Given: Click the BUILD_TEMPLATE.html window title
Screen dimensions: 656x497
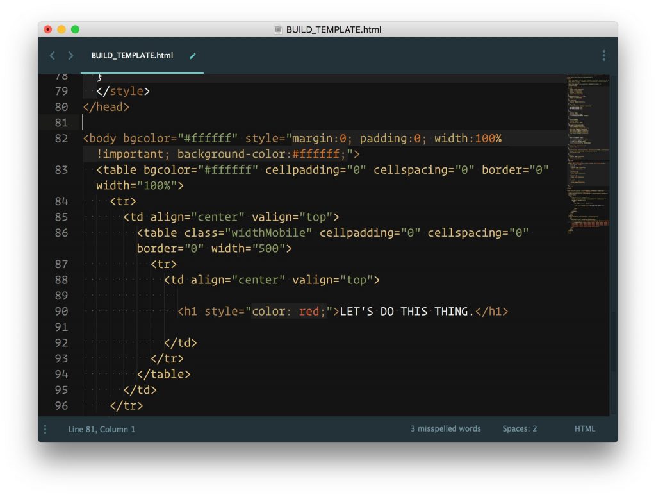Looking at the screenshot, I should 333,29.
